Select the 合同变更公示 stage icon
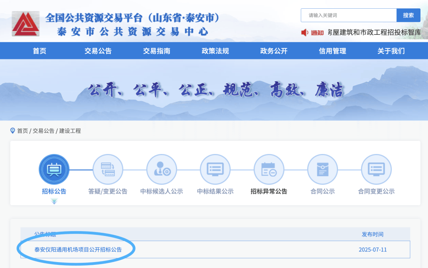 (x=376, y=169)
